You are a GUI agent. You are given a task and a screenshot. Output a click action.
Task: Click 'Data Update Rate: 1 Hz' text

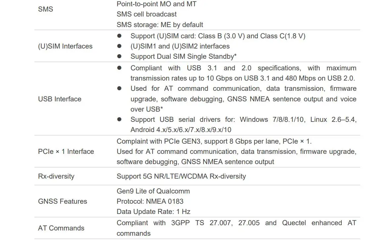tap(153, 212)
